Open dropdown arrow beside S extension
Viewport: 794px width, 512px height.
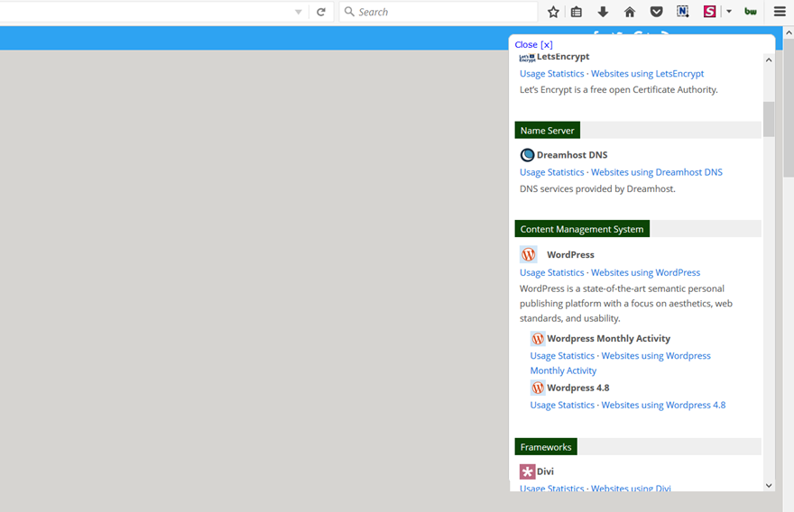coord(729,11)
